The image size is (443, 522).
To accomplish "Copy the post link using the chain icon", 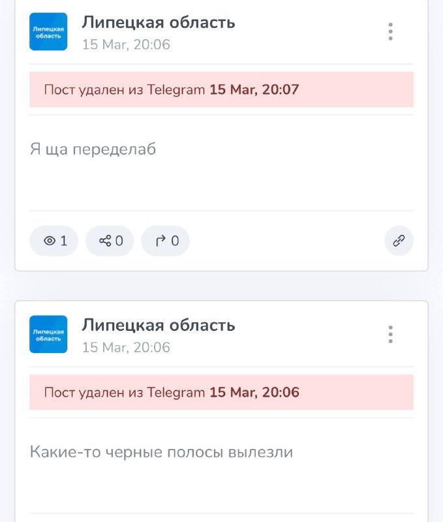I will (x=399, y=241).
